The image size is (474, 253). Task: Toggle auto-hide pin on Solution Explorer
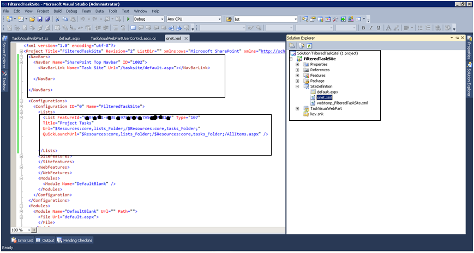[457, 38]
